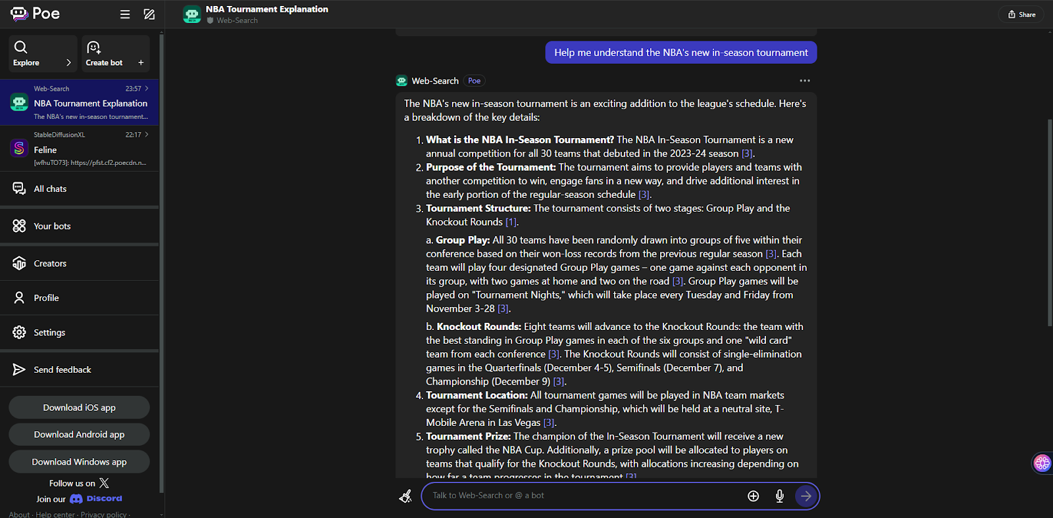Go to the Profile page
Viewport: 1053px width, 518px height.
coord(80,298)
